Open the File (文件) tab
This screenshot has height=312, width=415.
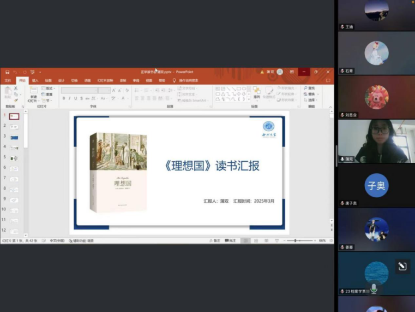coord(8,80)
